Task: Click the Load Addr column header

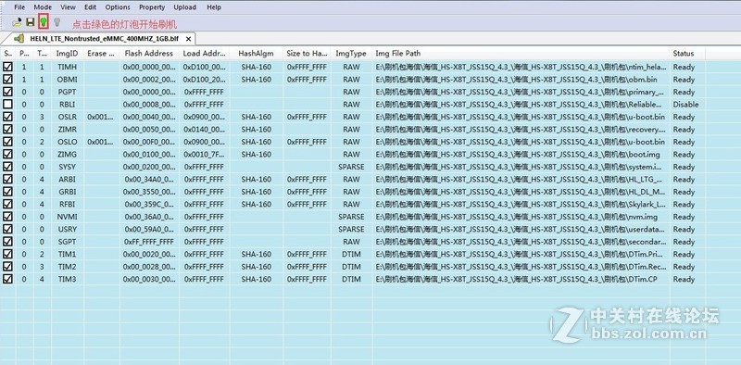Action: click(205, 54)
